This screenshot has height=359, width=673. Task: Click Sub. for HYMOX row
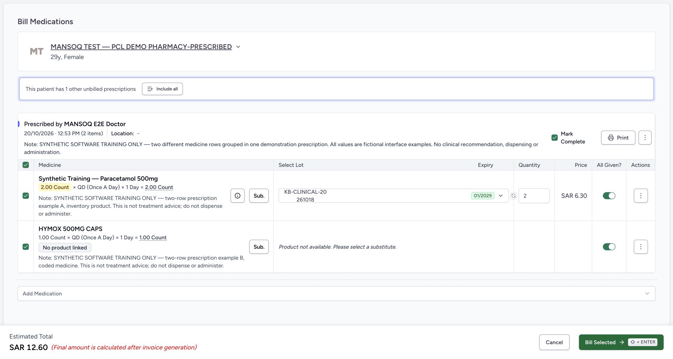click(x=259, y=247)
